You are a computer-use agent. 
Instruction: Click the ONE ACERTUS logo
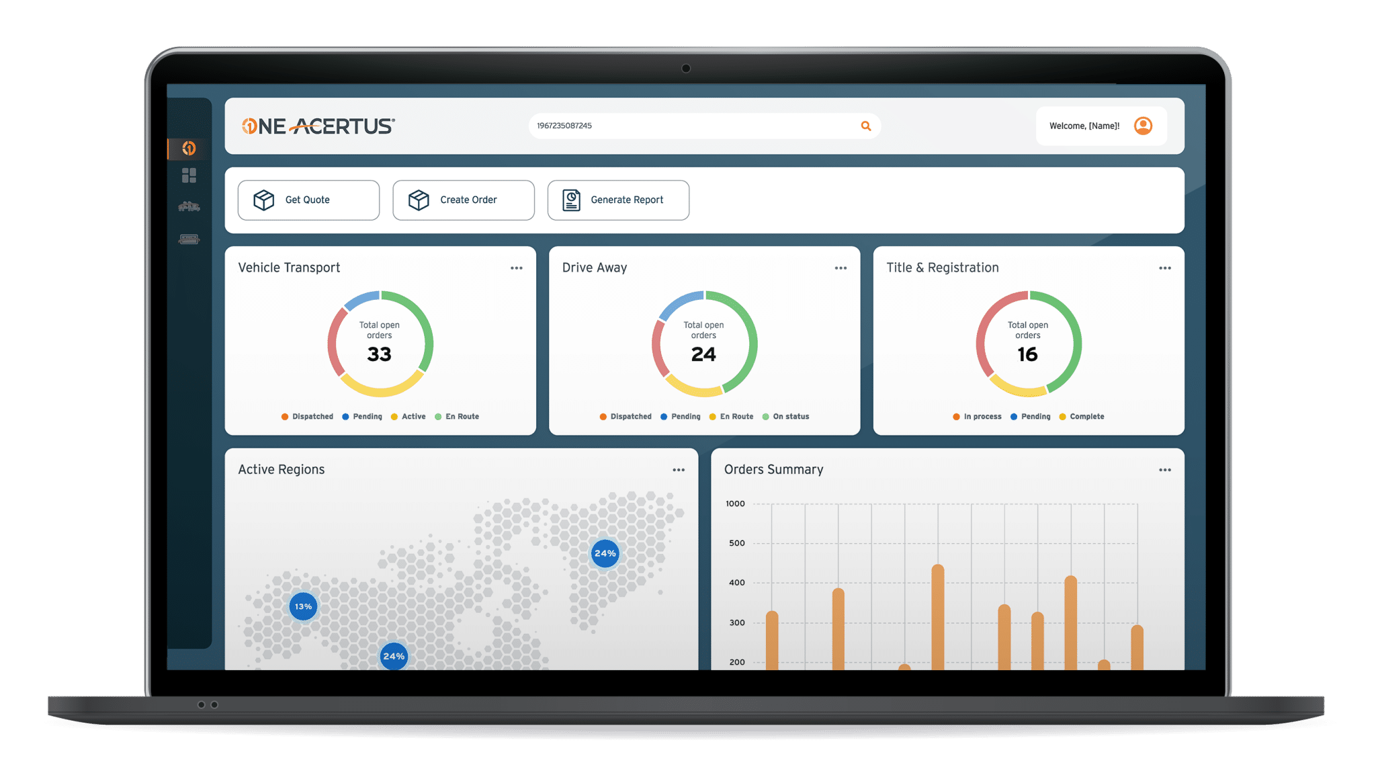click(x=318, y=126)
